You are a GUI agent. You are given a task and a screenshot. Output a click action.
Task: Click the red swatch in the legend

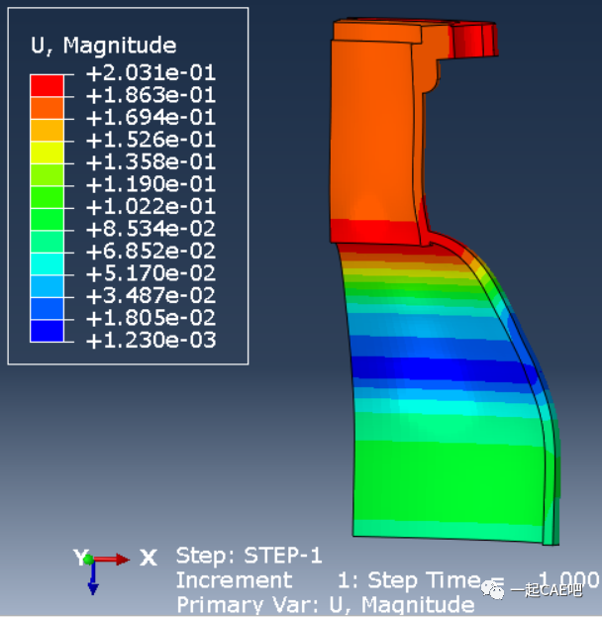pos(47,84)
